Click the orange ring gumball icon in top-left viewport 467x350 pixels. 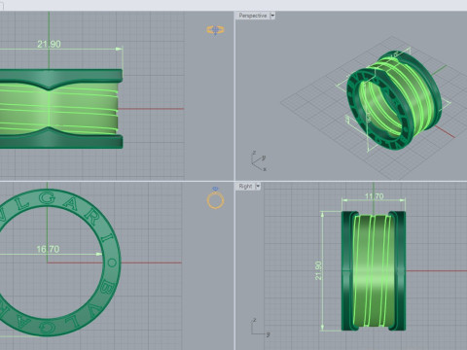(215, 30)
